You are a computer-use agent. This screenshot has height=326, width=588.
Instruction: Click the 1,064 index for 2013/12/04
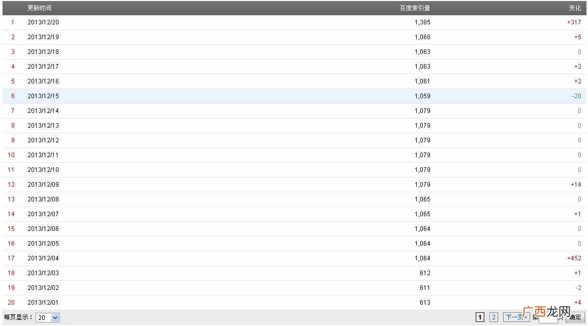[422, 258]
